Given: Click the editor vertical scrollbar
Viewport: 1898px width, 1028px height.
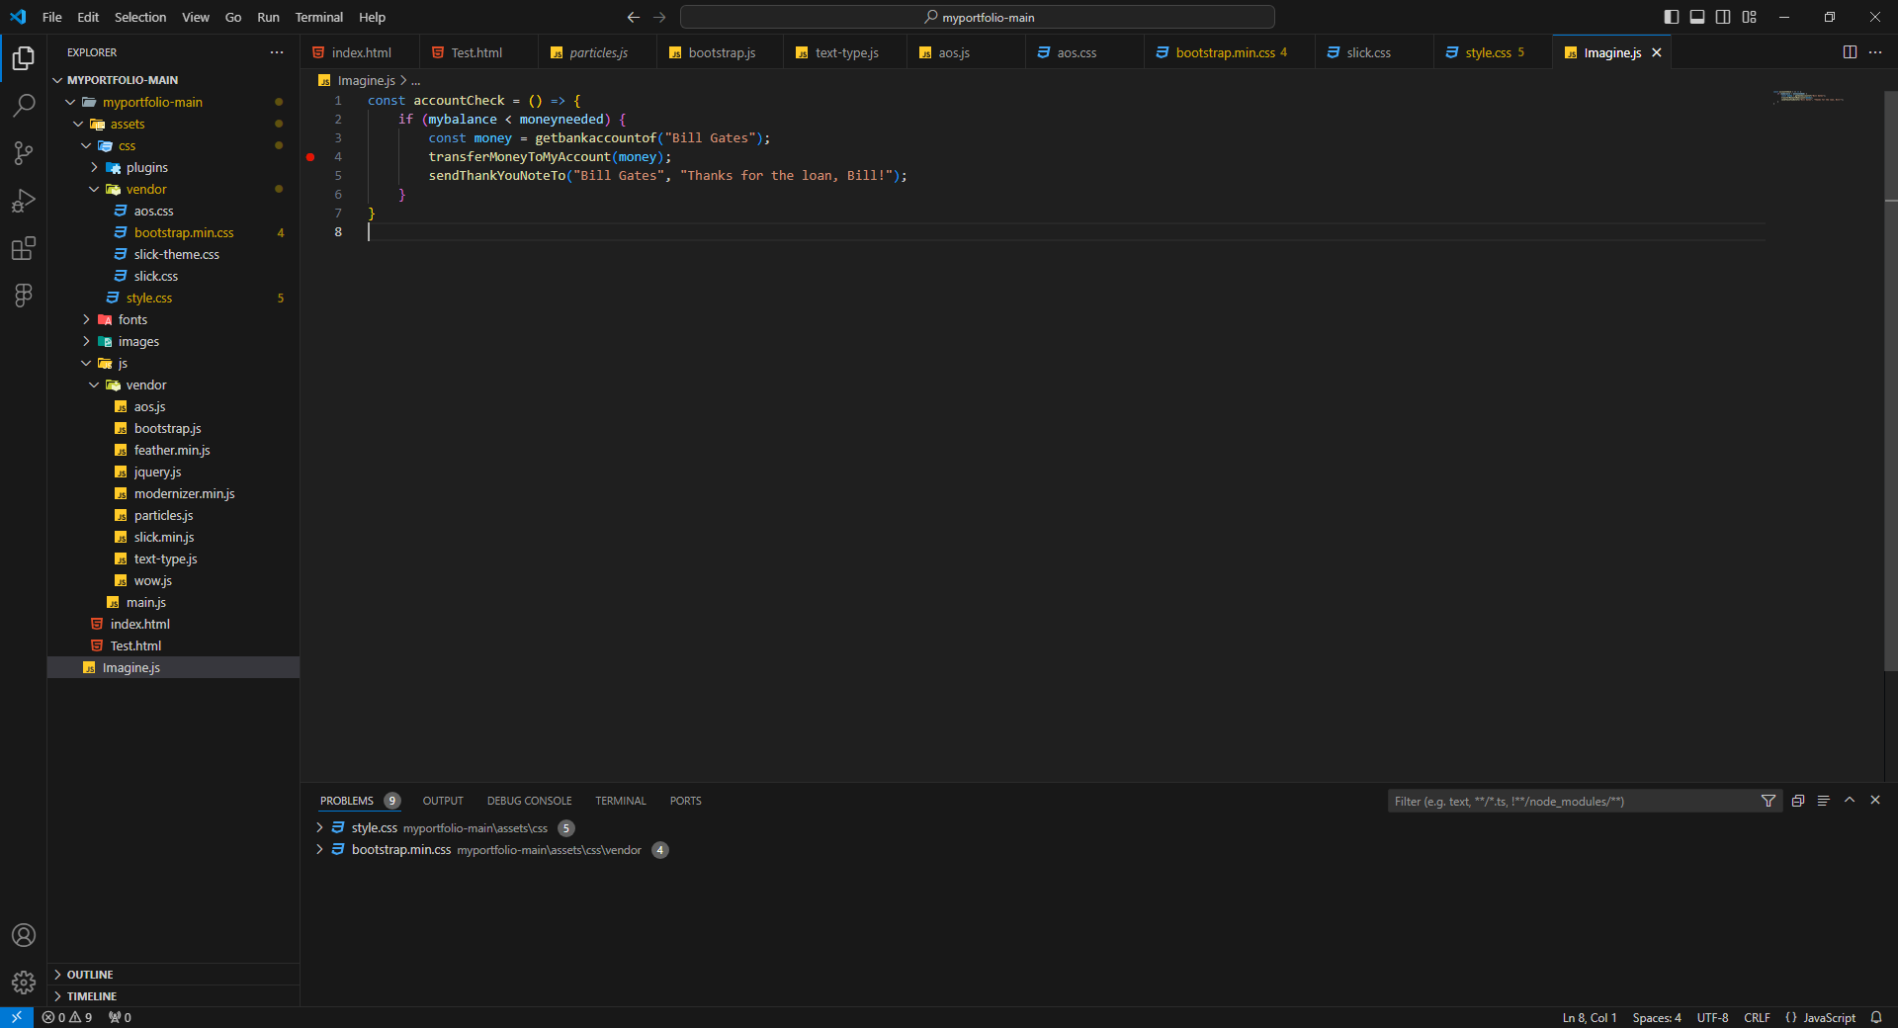Looking at the screenshot, I should point(1890,381).
